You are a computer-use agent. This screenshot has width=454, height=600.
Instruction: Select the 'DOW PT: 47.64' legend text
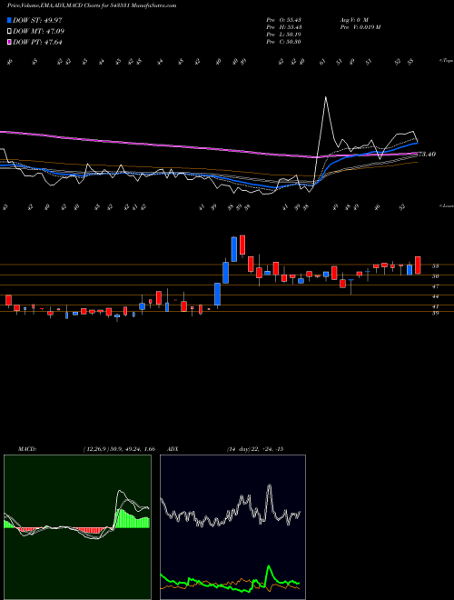click(37, 43)
